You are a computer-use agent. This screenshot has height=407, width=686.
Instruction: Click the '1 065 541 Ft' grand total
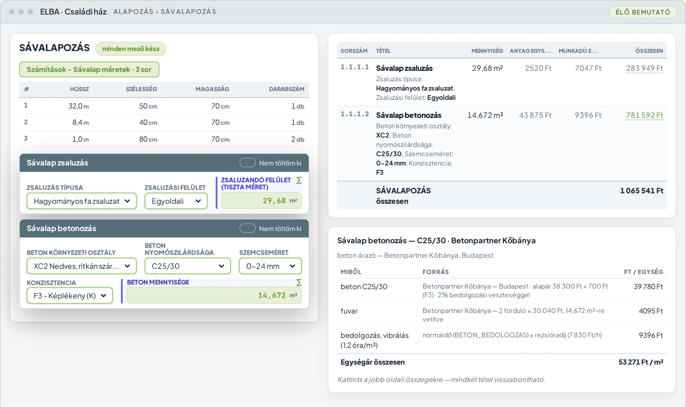[642, 191]
